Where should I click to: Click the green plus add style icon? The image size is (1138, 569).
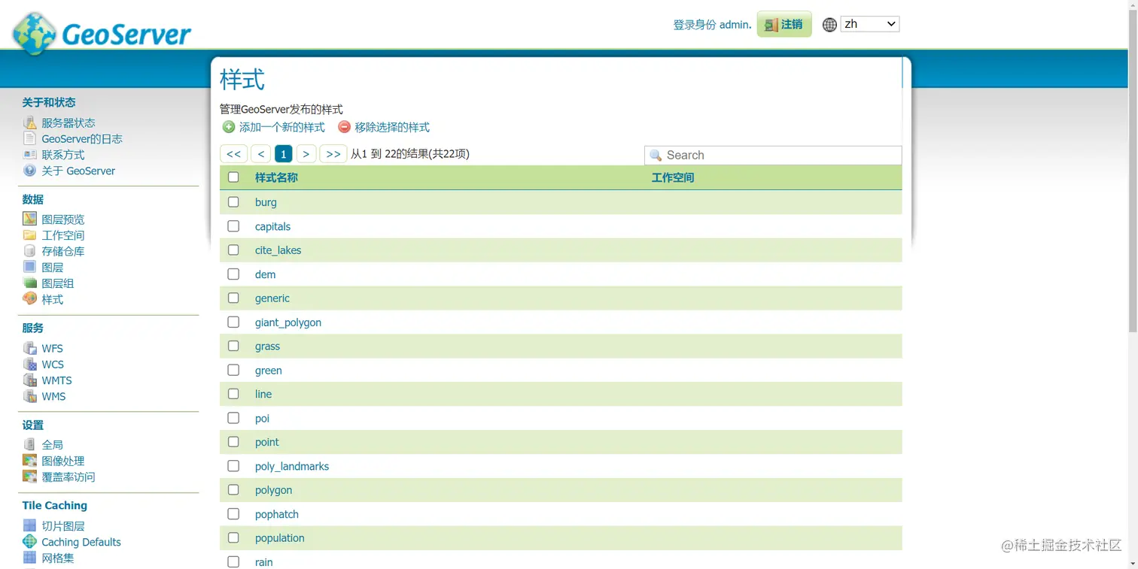tap(229, 127)
